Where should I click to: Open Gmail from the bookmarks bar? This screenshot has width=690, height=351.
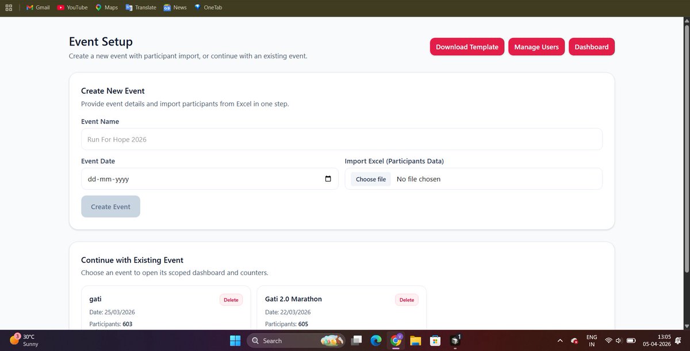point(37,7)
